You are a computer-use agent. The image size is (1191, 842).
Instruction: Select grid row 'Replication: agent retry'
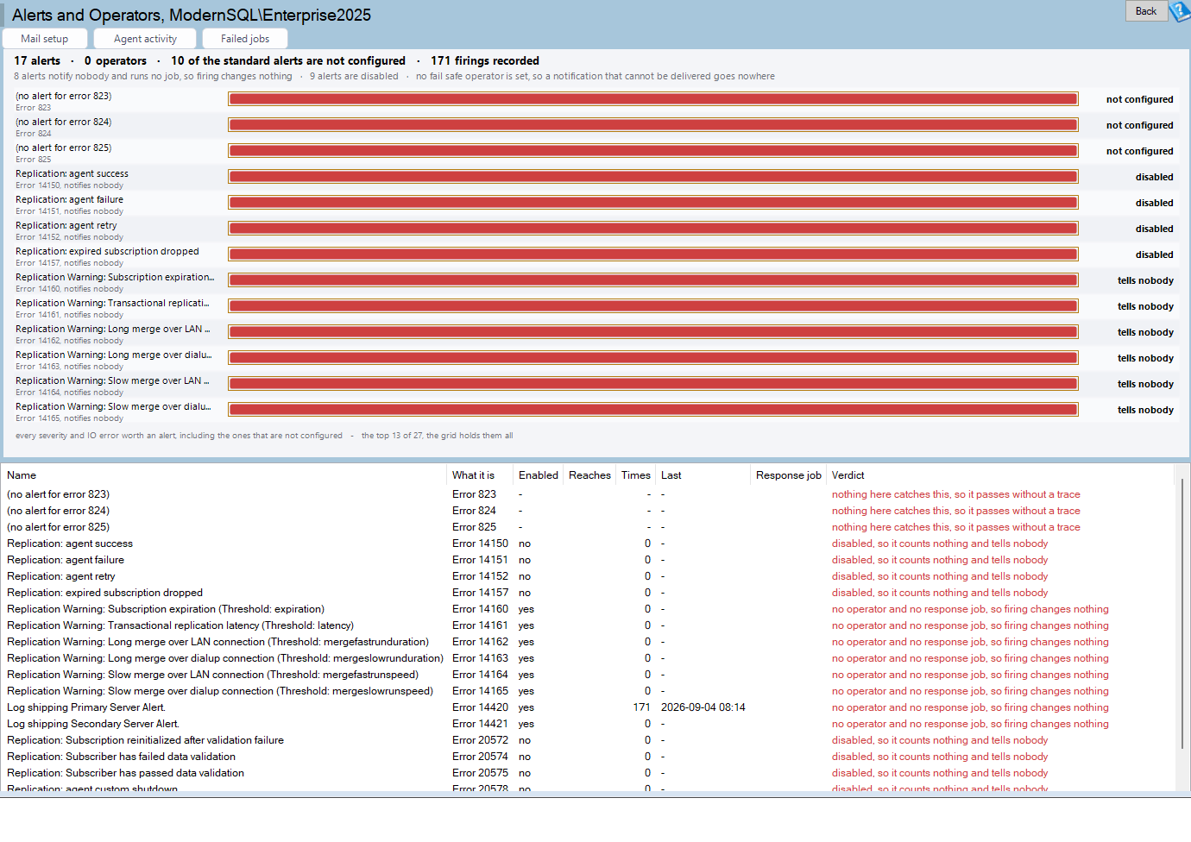(589, 576)
